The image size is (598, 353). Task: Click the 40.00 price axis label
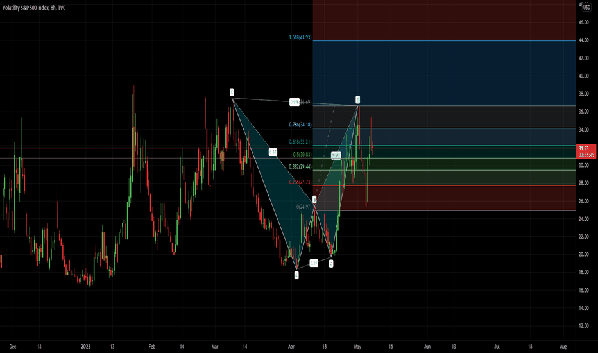coord(583,76)
